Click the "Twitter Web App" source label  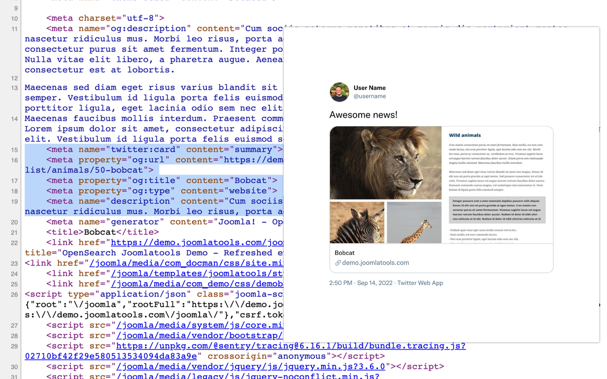pyautogui.click(x=420, y=283)
